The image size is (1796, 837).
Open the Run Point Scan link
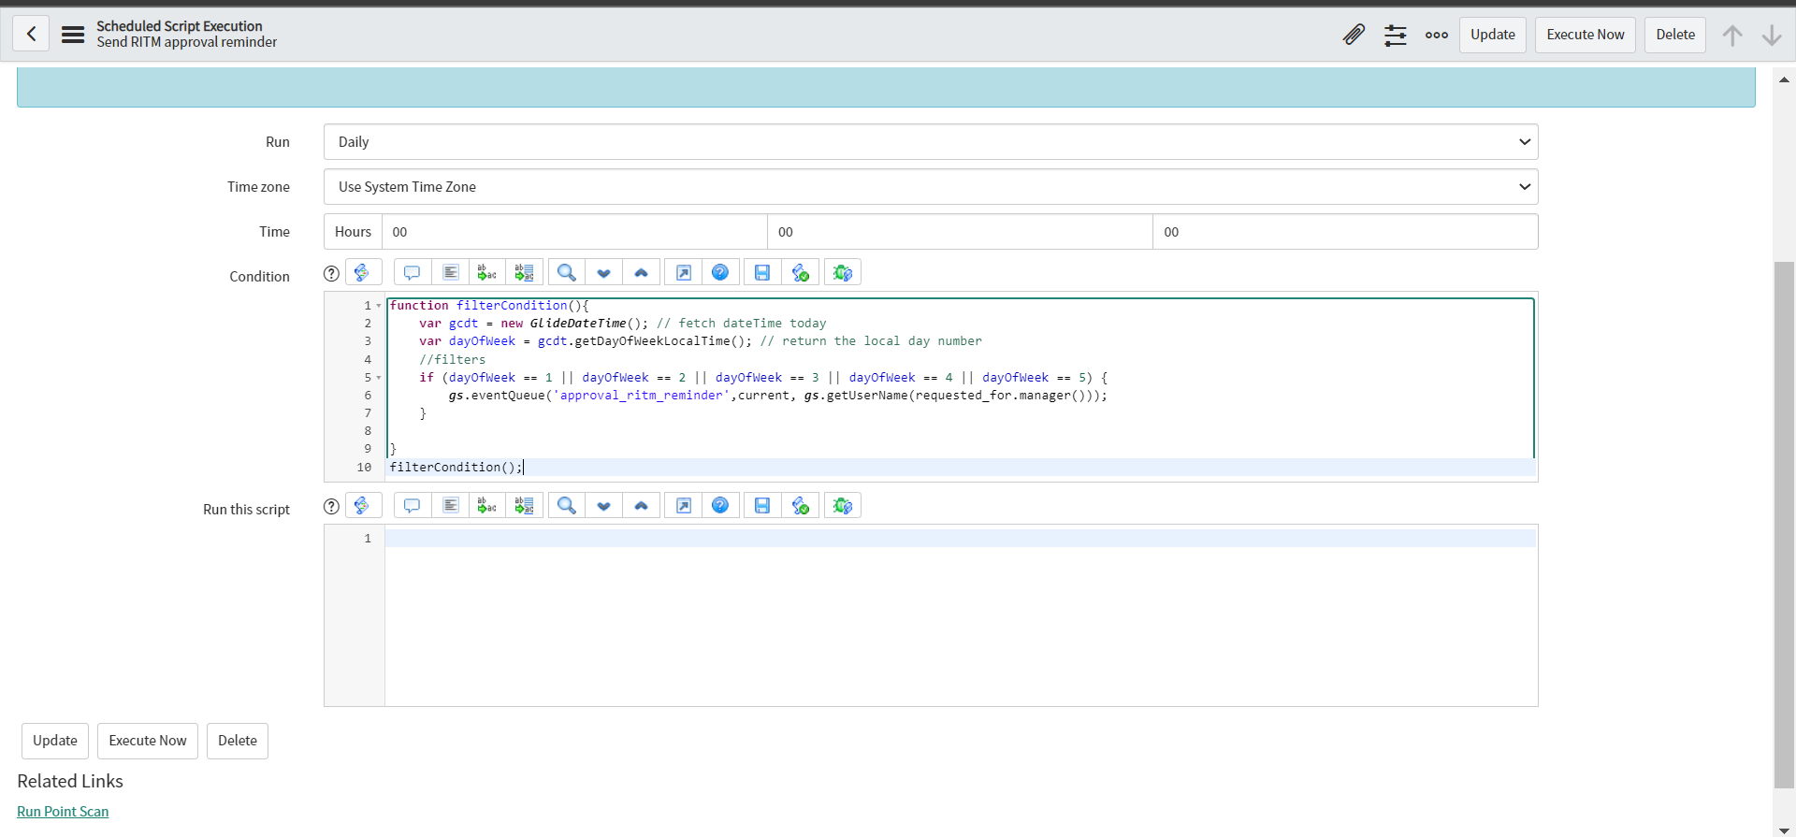pyautogui.click(x=63, y=812)
